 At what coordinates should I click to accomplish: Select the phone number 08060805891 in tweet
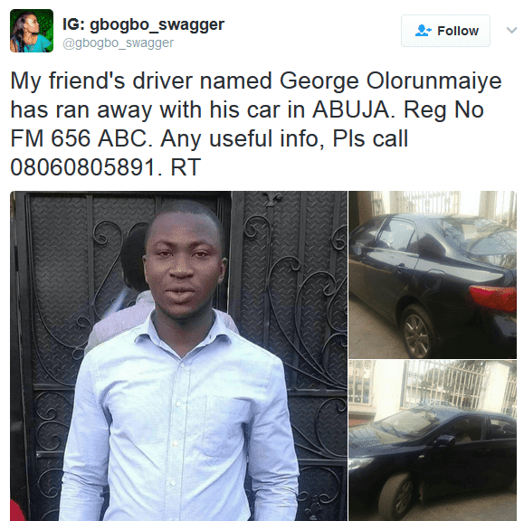(x=83, y=167)
